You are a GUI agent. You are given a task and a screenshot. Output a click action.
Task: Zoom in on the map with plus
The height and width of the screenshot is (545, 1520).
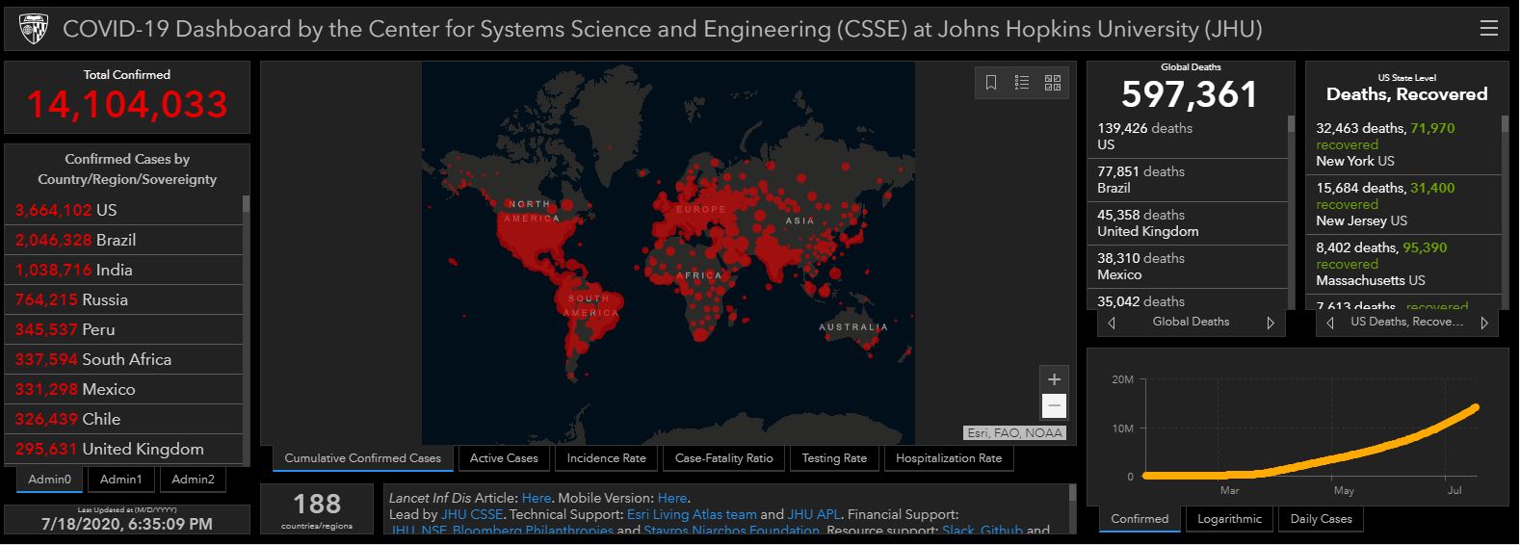point(1054,379)
